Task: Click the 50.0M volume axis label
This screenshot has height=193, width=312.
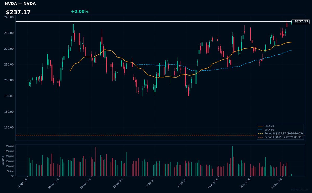Action: pos(10,171)
